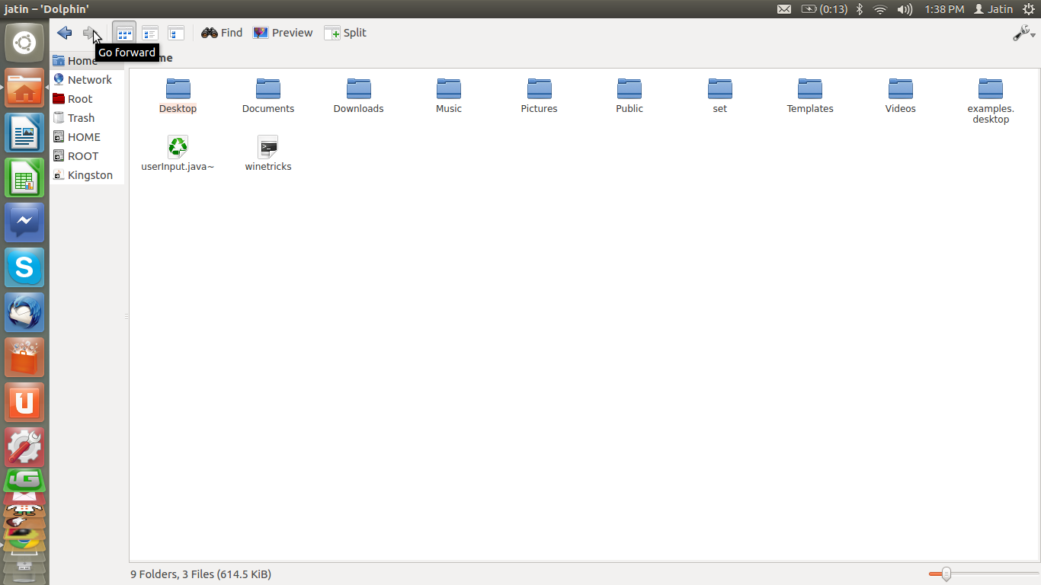The width and height of the screenshot is (1041, 585).
Task: Open the Trash in the sidebar
Action: [x=79, y=117]
